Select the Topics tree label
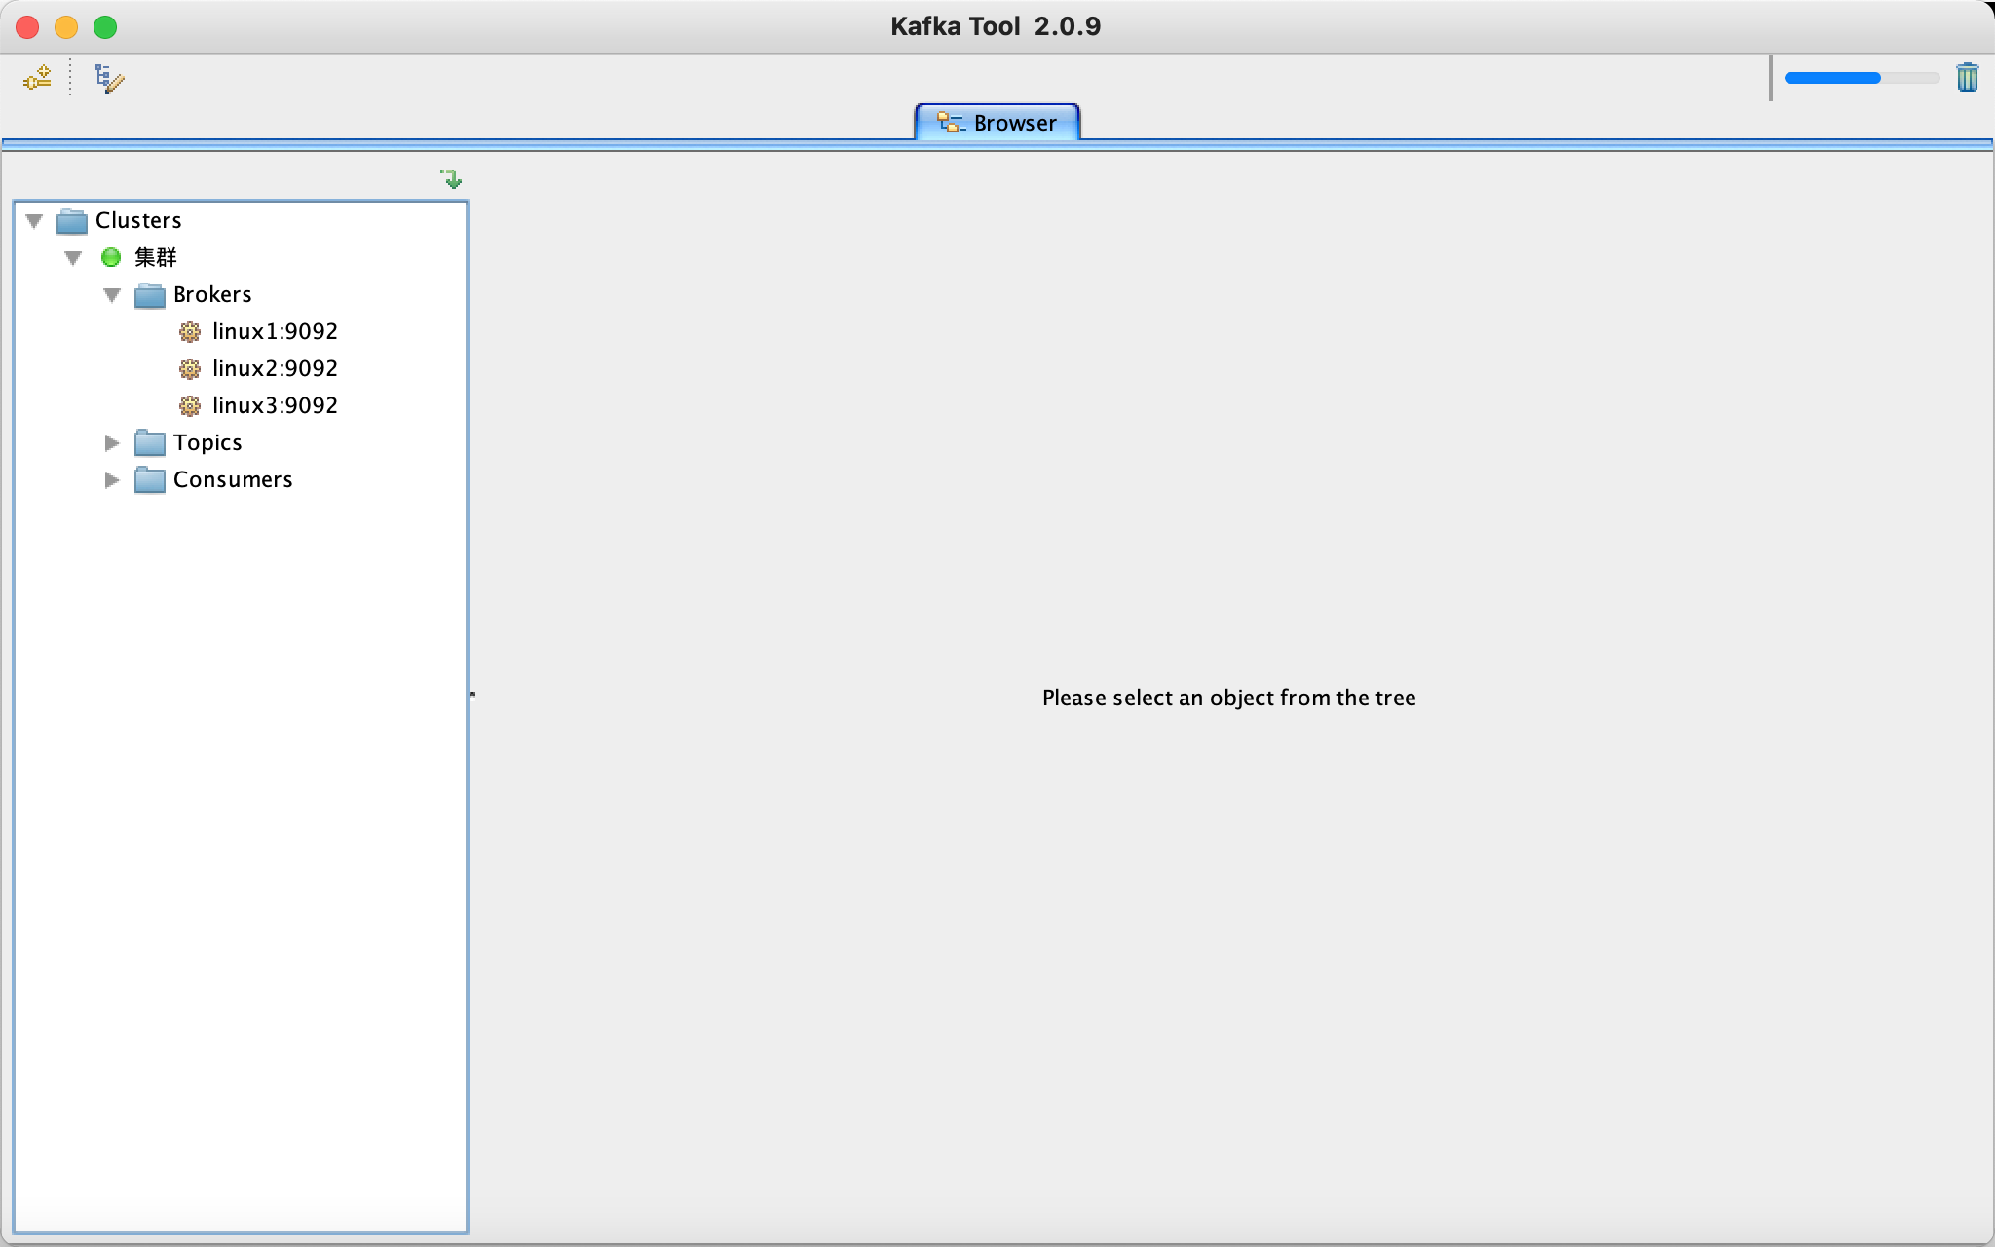This screenshot has height=1247, width=1995. pos(207,442)
